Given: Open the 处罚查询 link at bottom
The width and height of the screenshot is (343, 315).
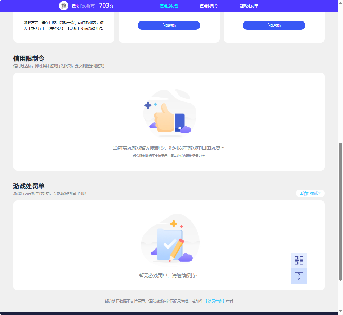Looking at the screenshot, I should pyautogui.click(x=215, y=301).
